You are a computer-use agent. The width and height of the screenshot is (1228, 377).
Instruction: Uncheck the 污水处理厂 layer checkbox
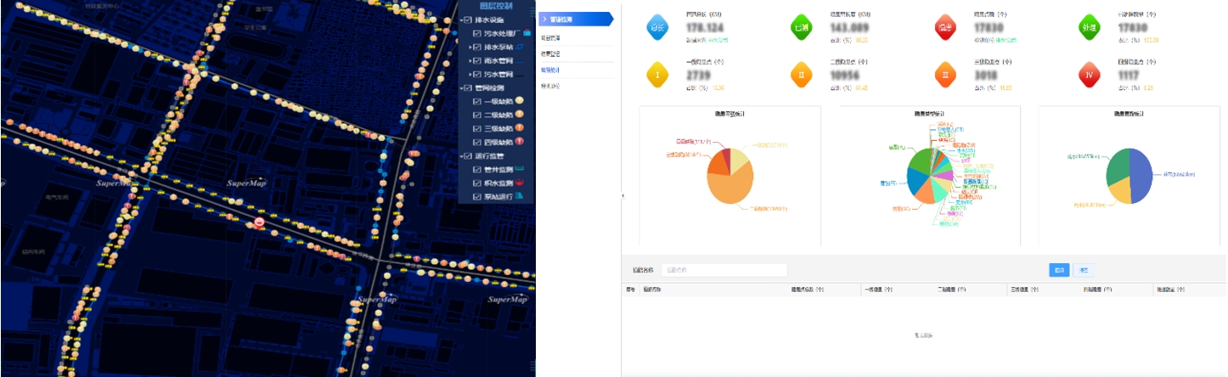477,34
